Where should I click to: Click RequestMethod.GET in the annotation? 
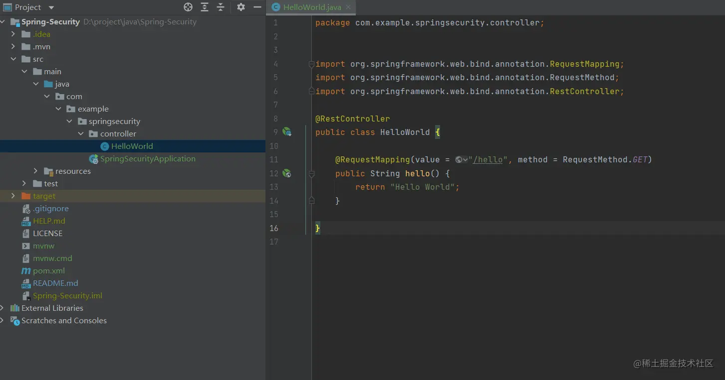605,160
